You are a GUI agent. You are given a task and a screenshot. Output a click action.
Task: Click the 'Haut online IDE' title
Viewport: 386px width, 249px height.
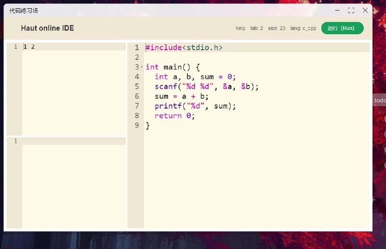point(47,28)
